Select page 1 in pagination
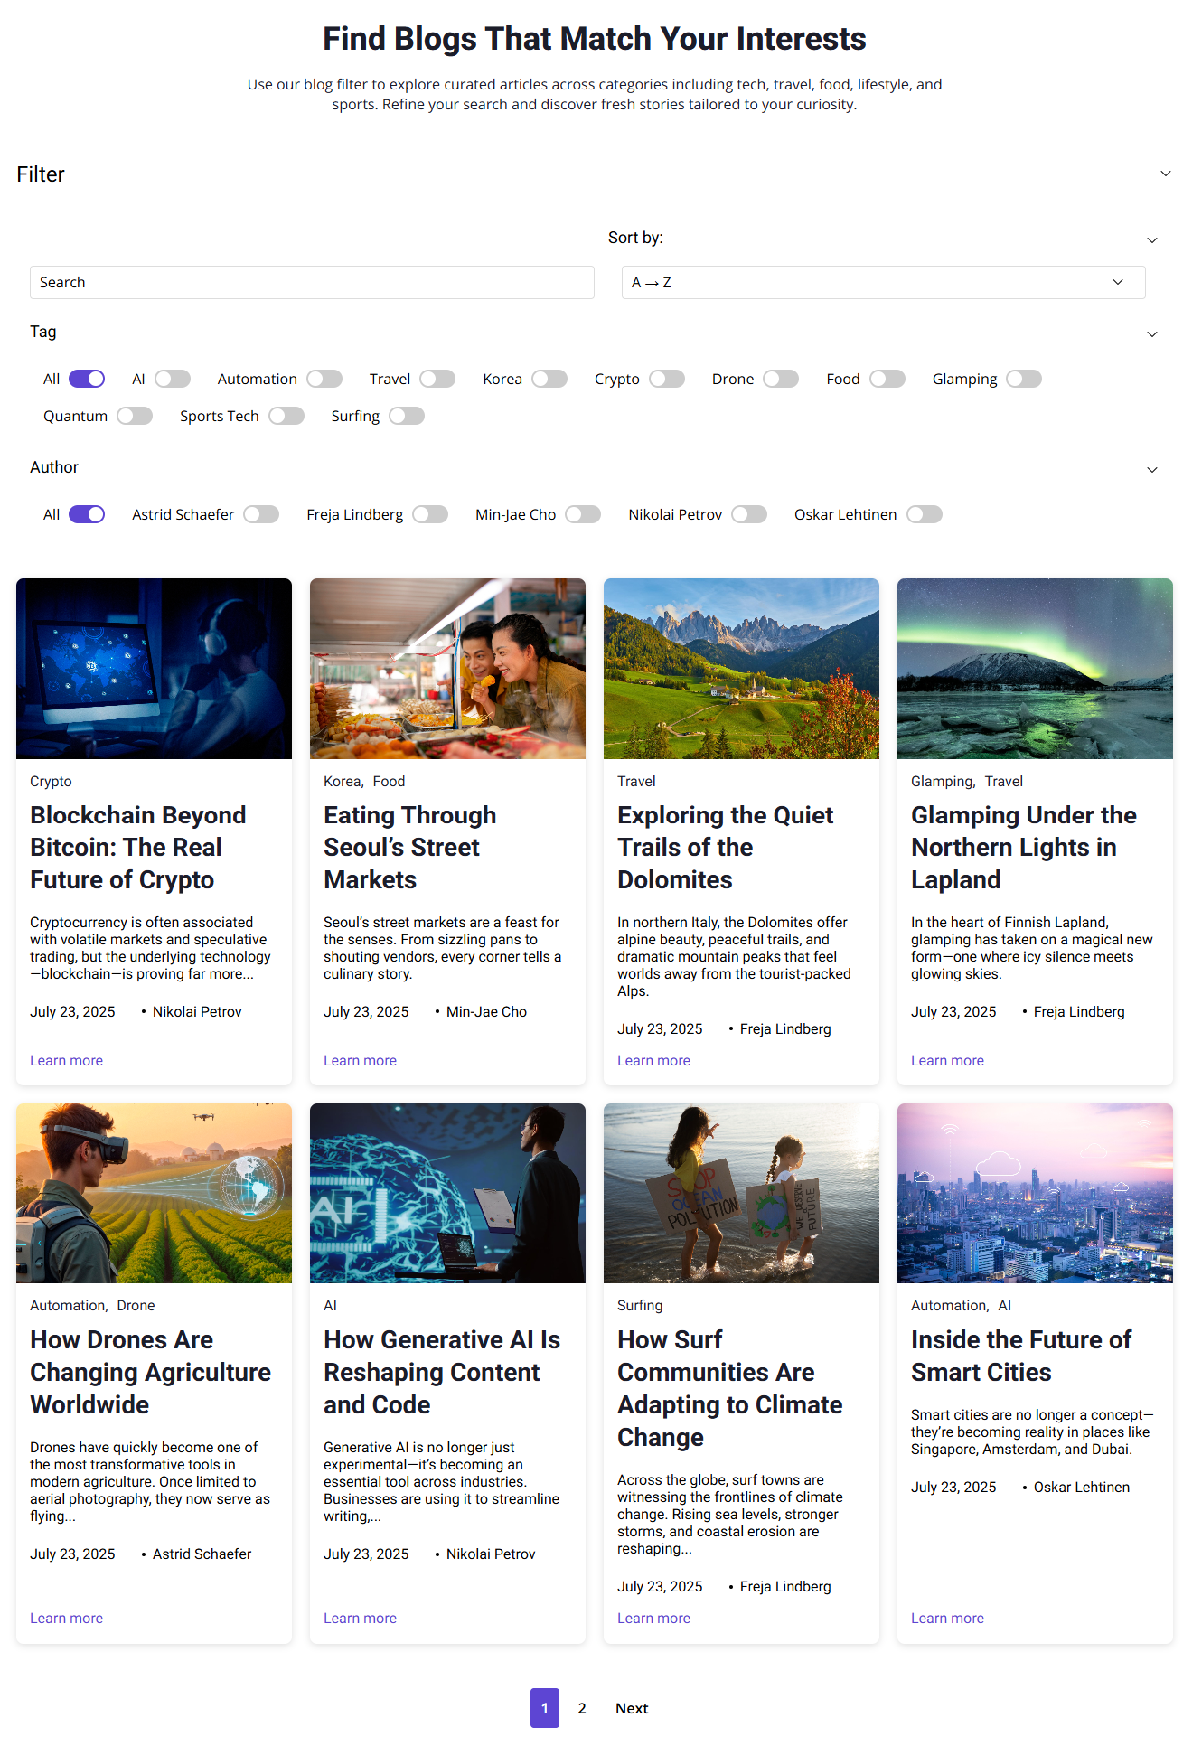 [x=544, y=1708]
